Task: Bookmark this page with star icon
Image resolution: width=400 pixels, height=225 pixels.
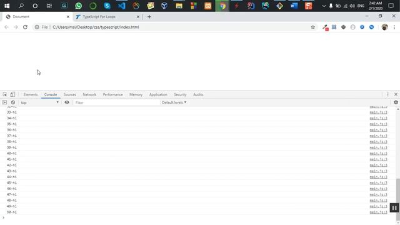Action: tap(312, 27)
